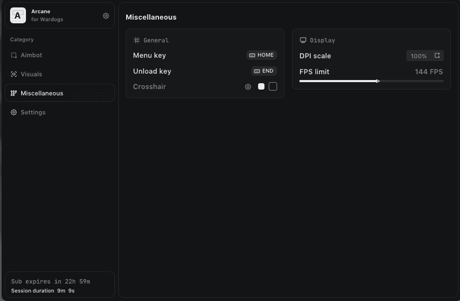Image resolution: width=460 pixels, height=301 pixels.
Task: Go to the Settings category
Action: 60,112
